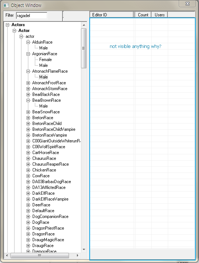The width and height of the screenshot is (199, 263).
Task: Select the DarkElfRaceVampire tree item
Action: pyautogui.click(x=50, y=199)
